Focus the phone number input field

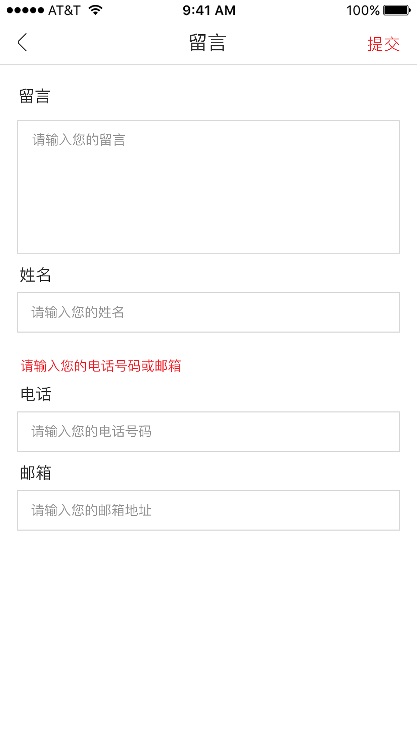pyautogui.click(x=208, y=432)
